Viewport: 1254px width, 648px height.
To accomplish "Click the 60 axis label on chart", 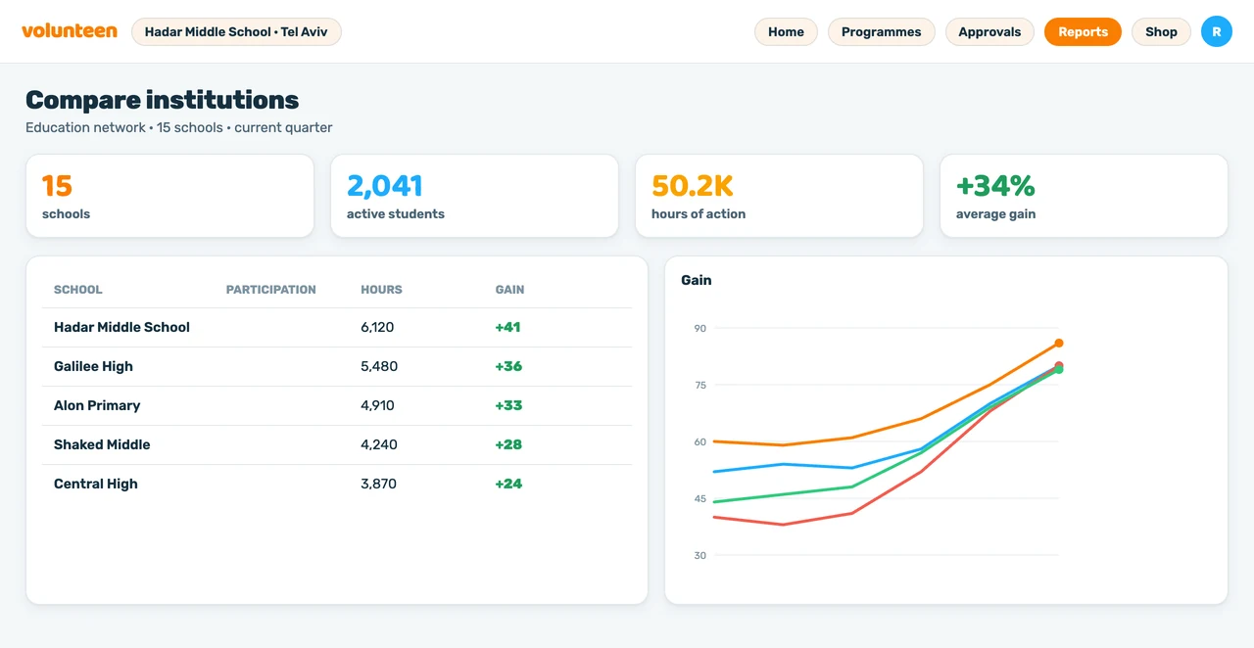I will 700,441.
